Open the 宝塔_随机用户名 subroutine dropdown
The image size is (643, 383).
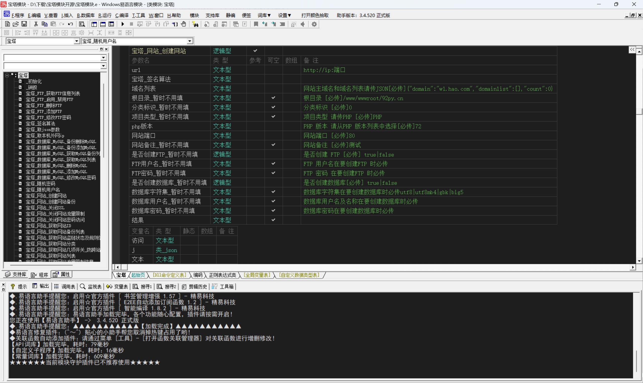pos(190,41)
